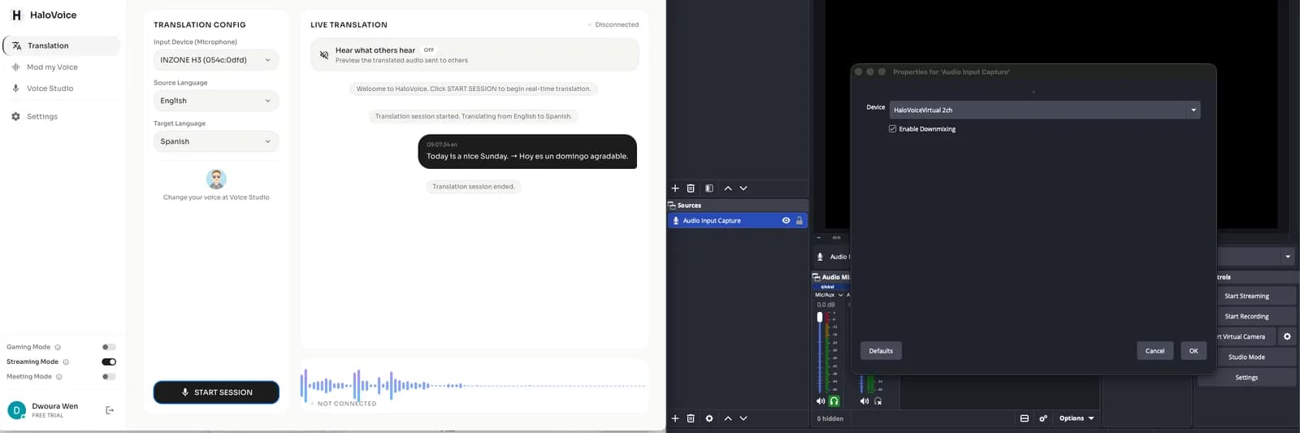The height and width of the screenshot is (433, 1300).
Task: Click Start Streaming in OBS Controls
Action: 1246,296
